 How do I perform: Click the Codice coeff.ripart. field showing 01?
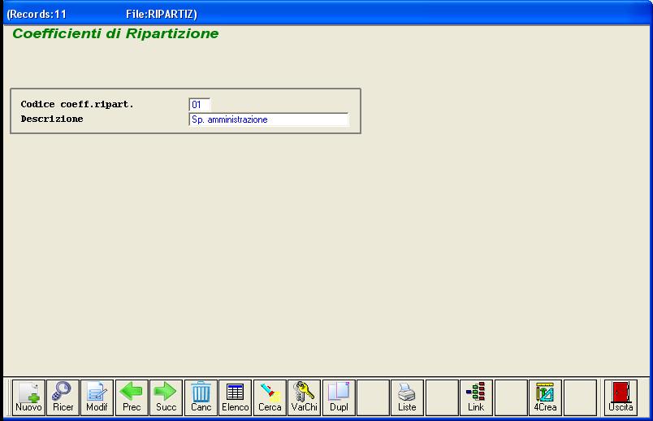click(200, 105)
